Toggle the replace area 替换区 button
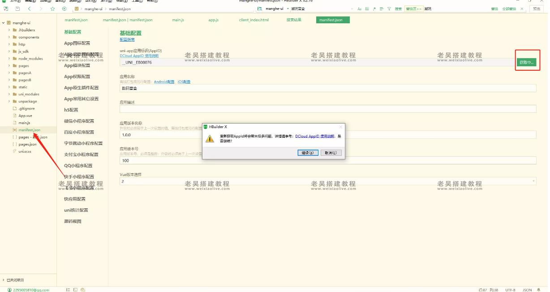The image size is (550, 292). coord(413,9)
